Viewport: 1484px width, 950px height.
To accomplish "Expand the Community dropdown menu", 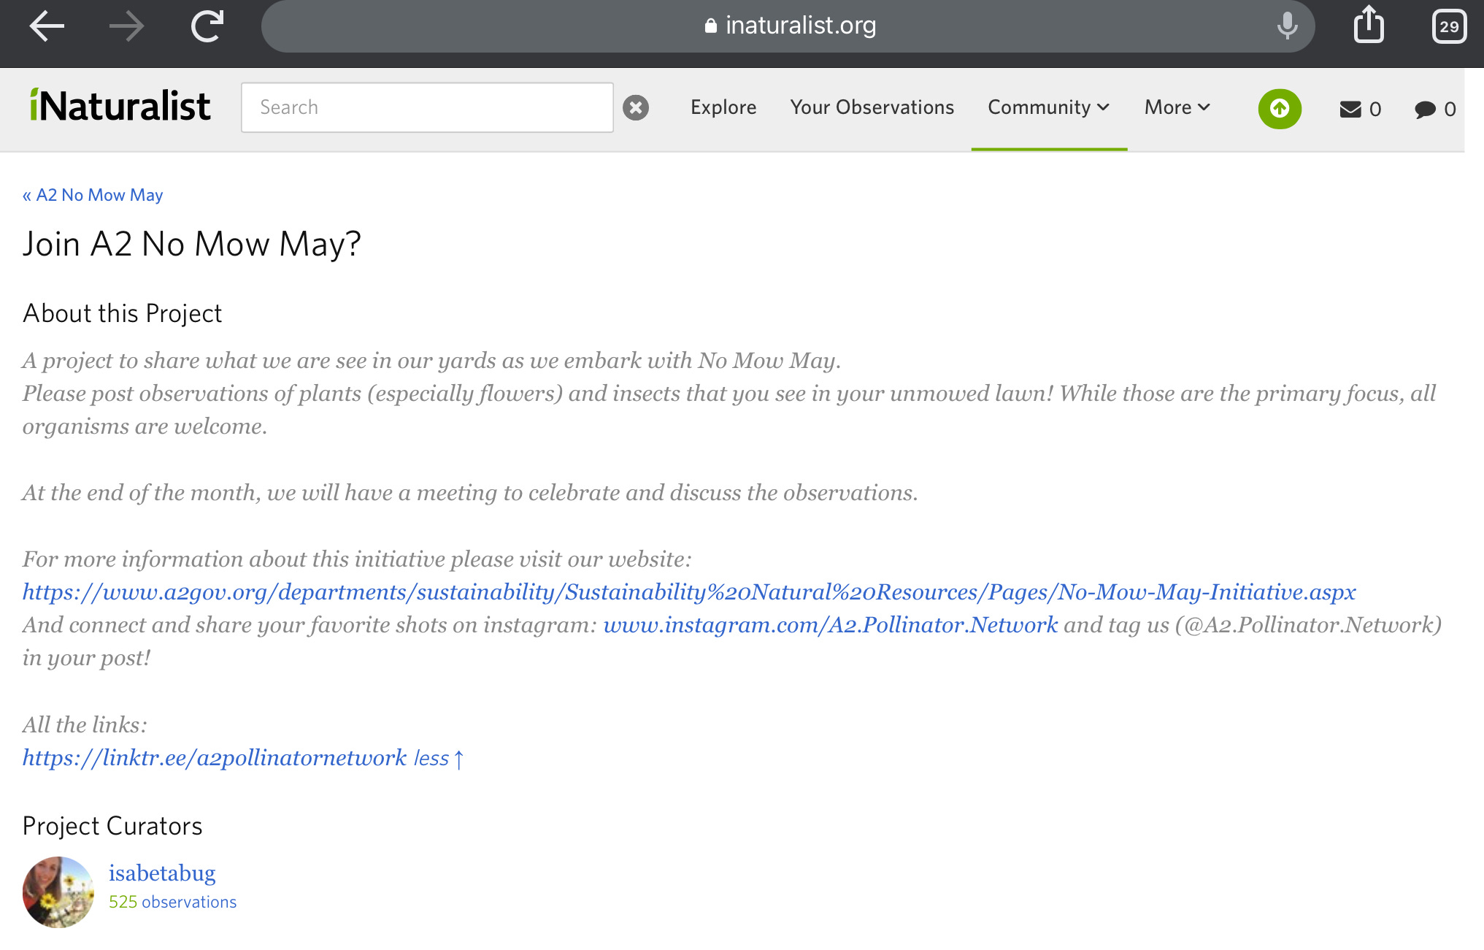I will tap(1048, 107).
